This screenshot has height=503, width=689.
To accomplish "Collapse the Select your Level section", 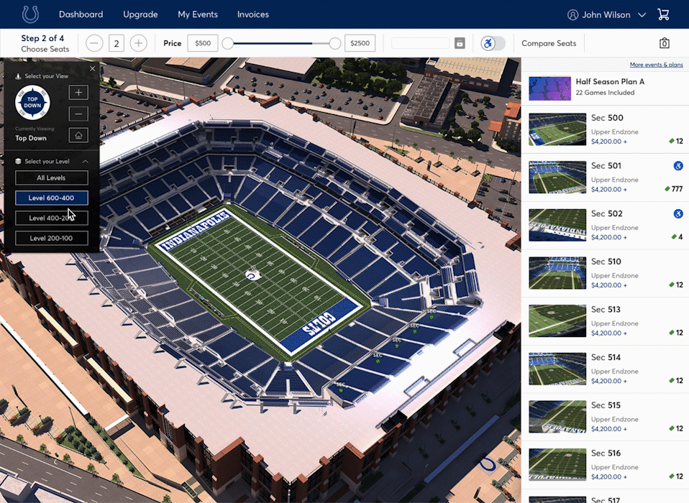I will (86, 162).
